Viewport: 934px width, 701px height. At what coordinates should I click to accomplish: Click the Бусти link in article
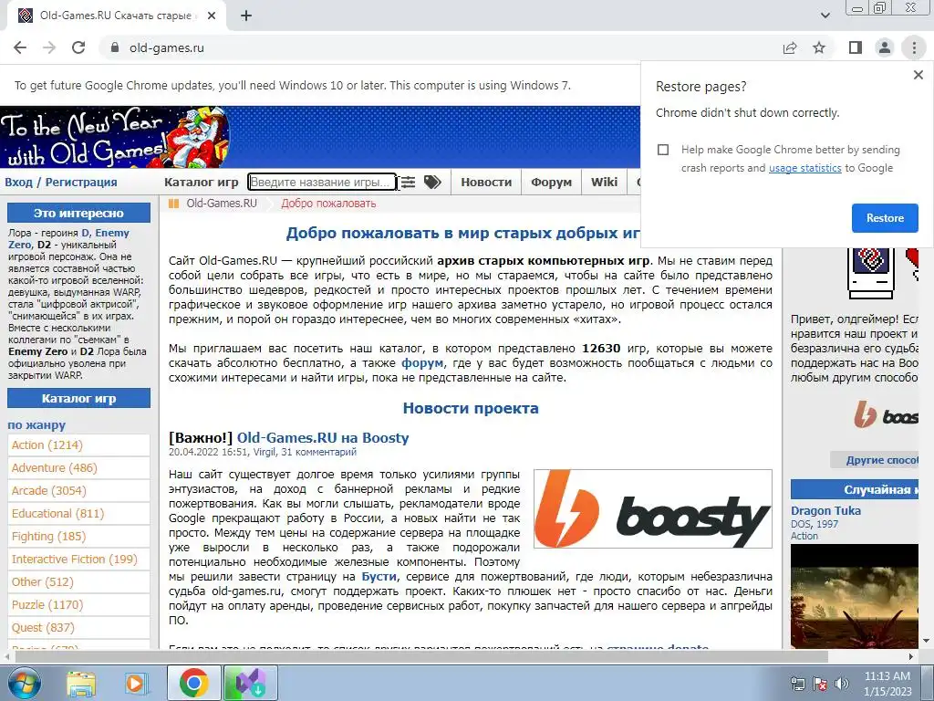(379, 577)
